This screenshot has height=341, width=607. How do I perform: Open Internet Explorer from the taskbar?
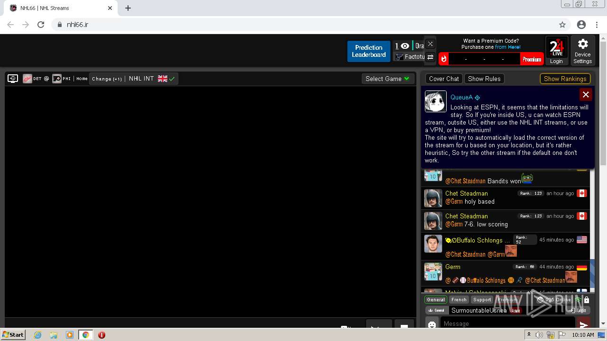coord(37,335)
